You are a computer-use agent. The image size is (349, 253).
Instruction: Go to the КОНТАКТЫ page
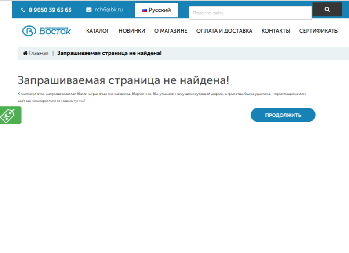pos(276,31)
